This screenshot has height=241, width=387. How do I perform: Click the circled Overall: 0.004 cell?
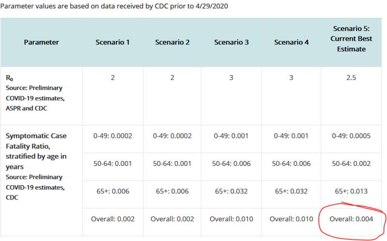(x=352, y=219)
